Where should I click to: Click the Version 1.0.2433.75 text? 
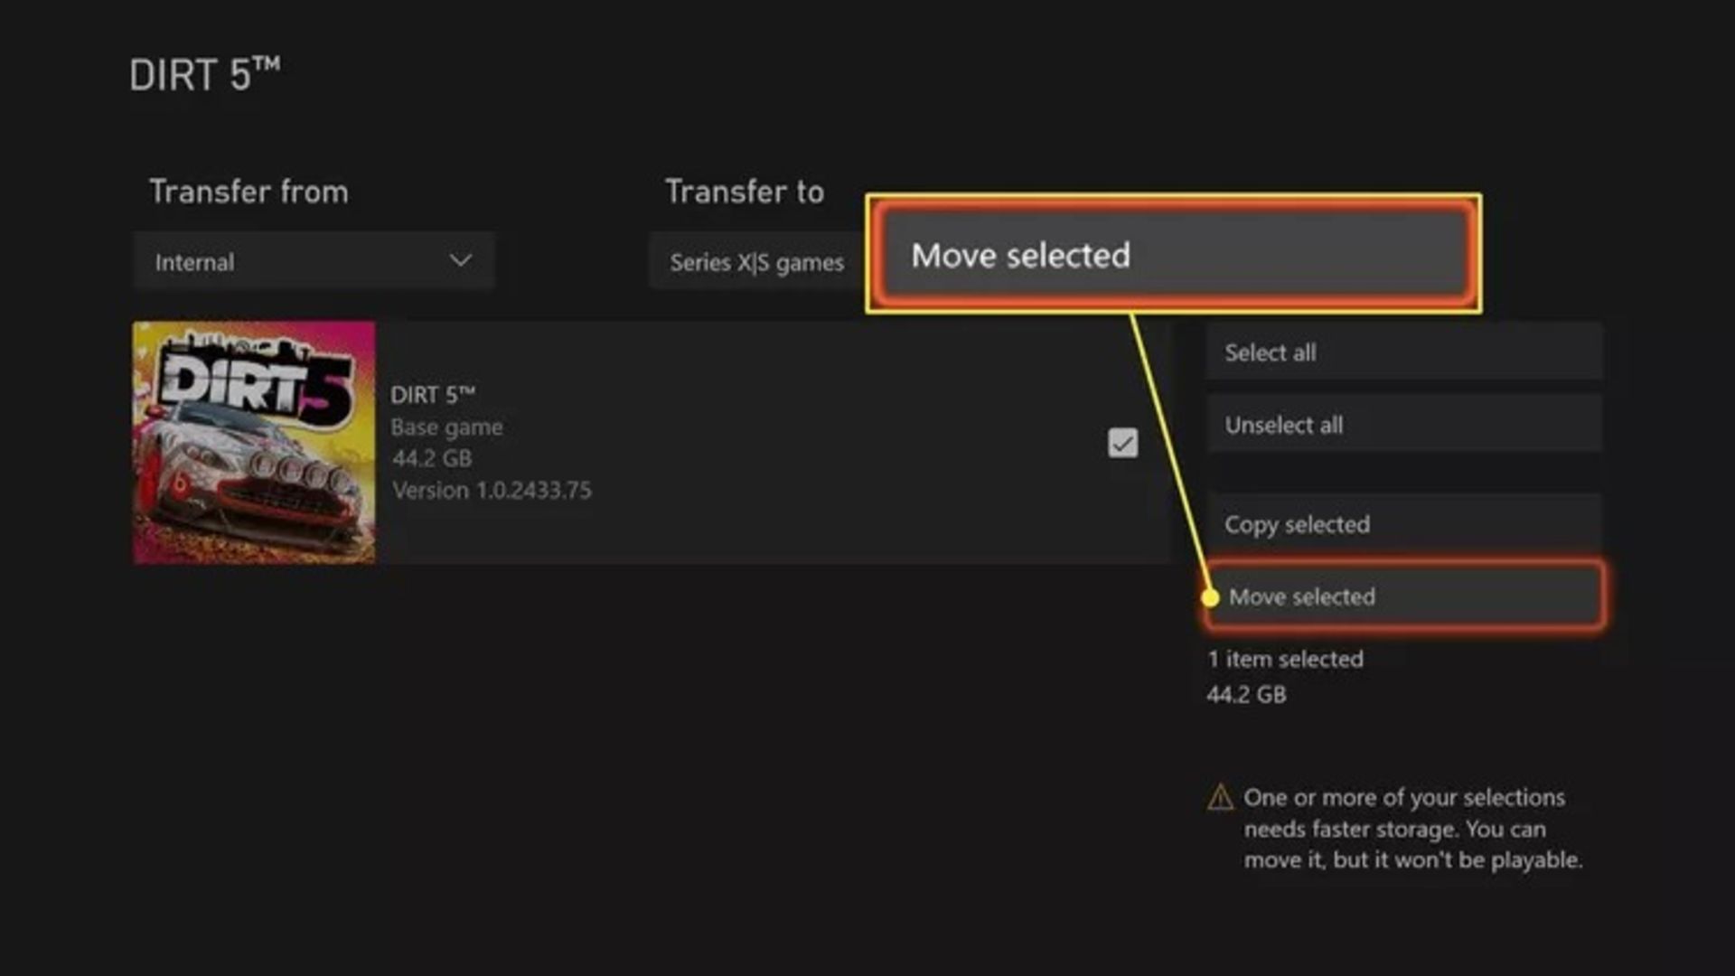tap(492, 491)
